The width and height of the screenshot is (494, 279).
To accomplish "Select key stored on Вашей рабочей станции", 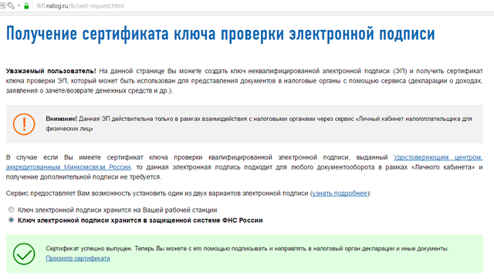I will pyautogui.click(x=12, y=210).
